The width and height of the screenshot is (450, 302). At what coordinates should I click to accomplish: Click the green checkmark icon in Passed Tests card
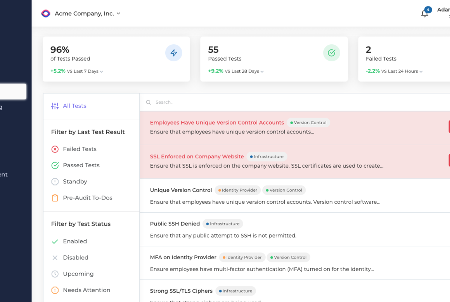point(331,53)
